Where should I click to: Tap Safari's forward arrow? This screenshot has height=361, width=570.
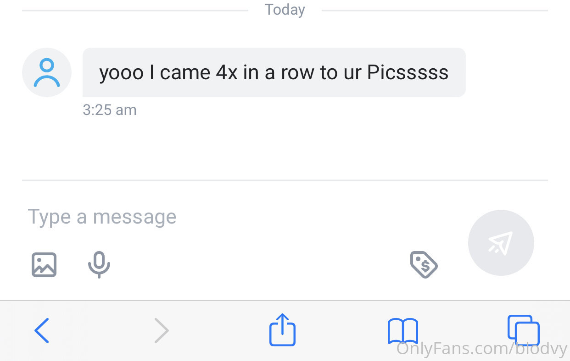162,330
